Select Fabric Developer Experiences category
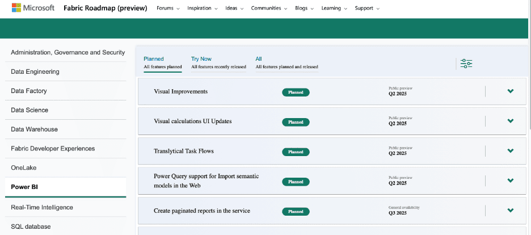531x235 pixels. click(66, 149)
